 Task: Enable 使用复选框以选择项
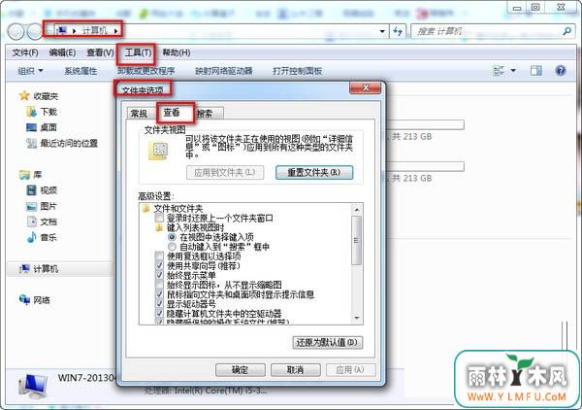click(159, 256)
